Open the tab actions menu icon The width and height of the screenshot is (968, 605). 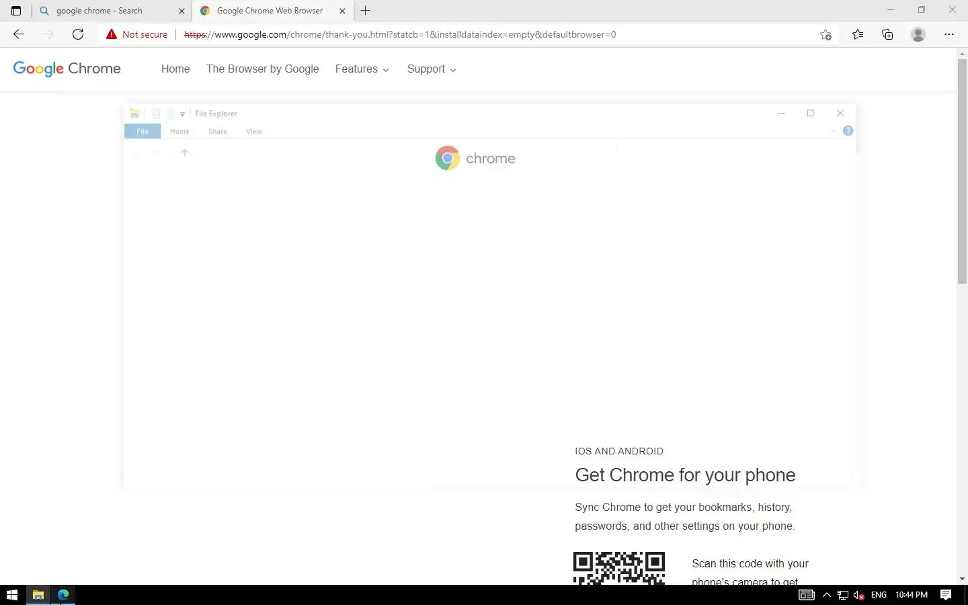16,11
